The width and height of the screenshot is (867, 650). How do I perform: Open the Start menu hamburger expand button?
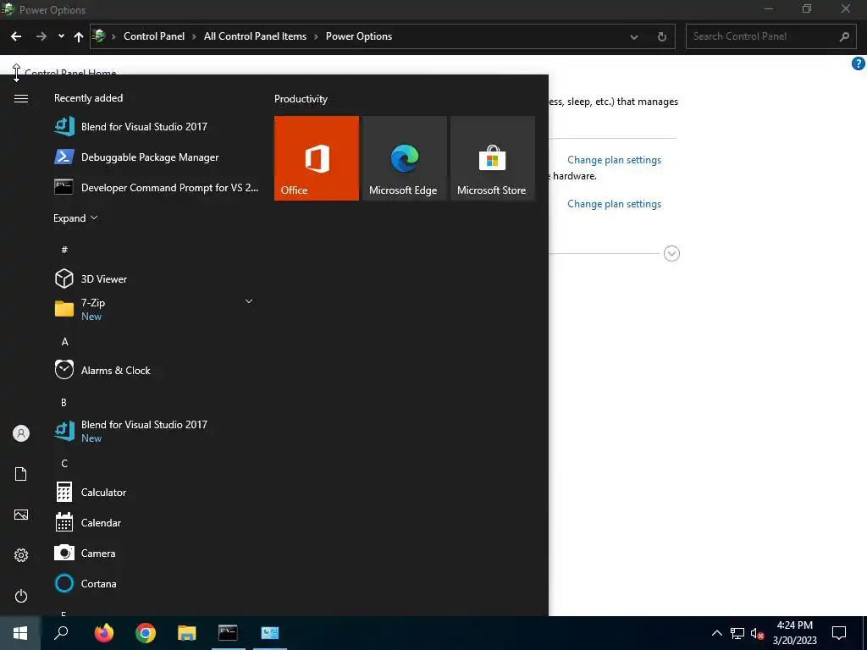tap(21, 98)
